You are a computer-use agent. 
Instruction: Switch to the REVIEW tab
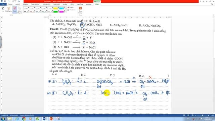(65, 4)
